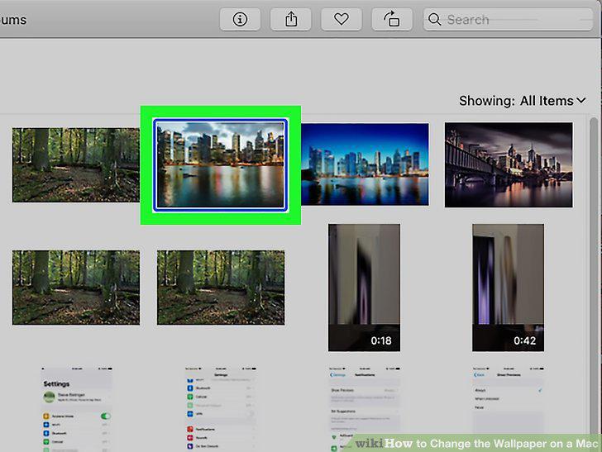Select the middle-row center forest photo
Screen dimensions: 602x452
pos(221,288)
